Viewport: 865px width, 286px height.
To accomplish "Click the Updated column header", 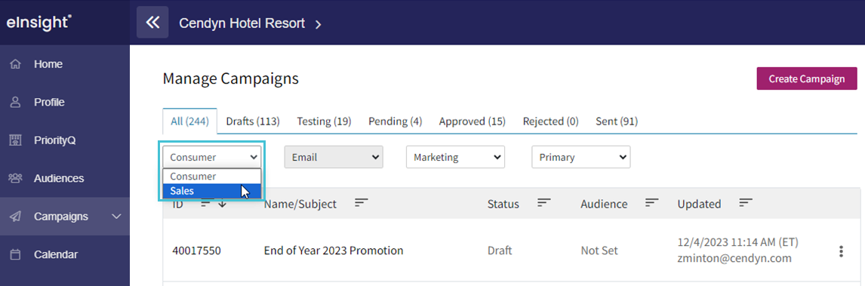I will click(x=699, y=204).
